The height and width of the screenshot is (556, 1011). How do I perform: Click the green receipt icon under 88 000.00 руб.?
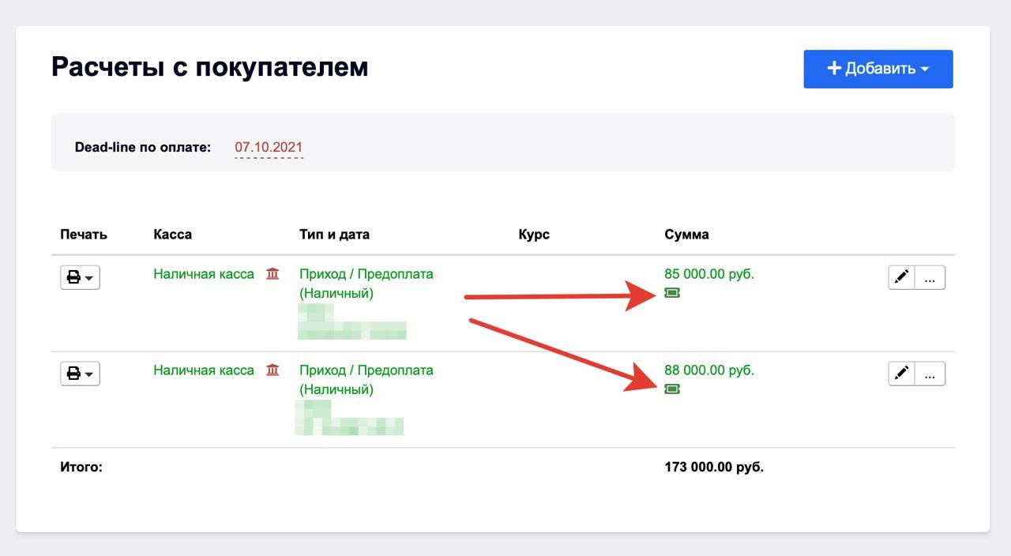click(672, 389)
